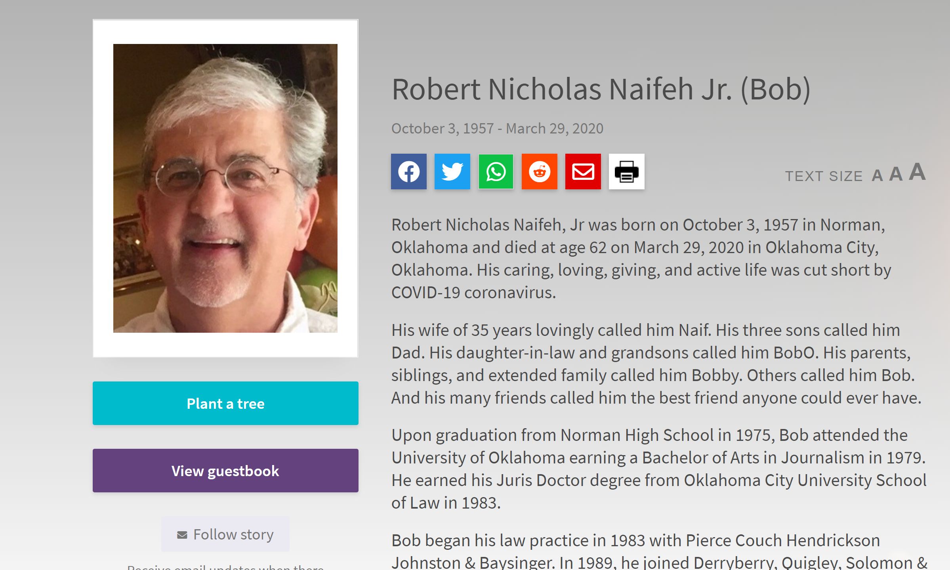
Task: Print the obituary page
Action: (626, 172)
